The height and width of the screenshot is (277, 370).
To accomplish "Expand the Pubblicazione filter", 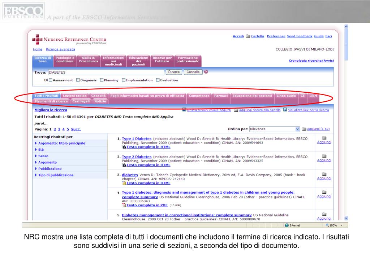I will [x=48, y=169].
